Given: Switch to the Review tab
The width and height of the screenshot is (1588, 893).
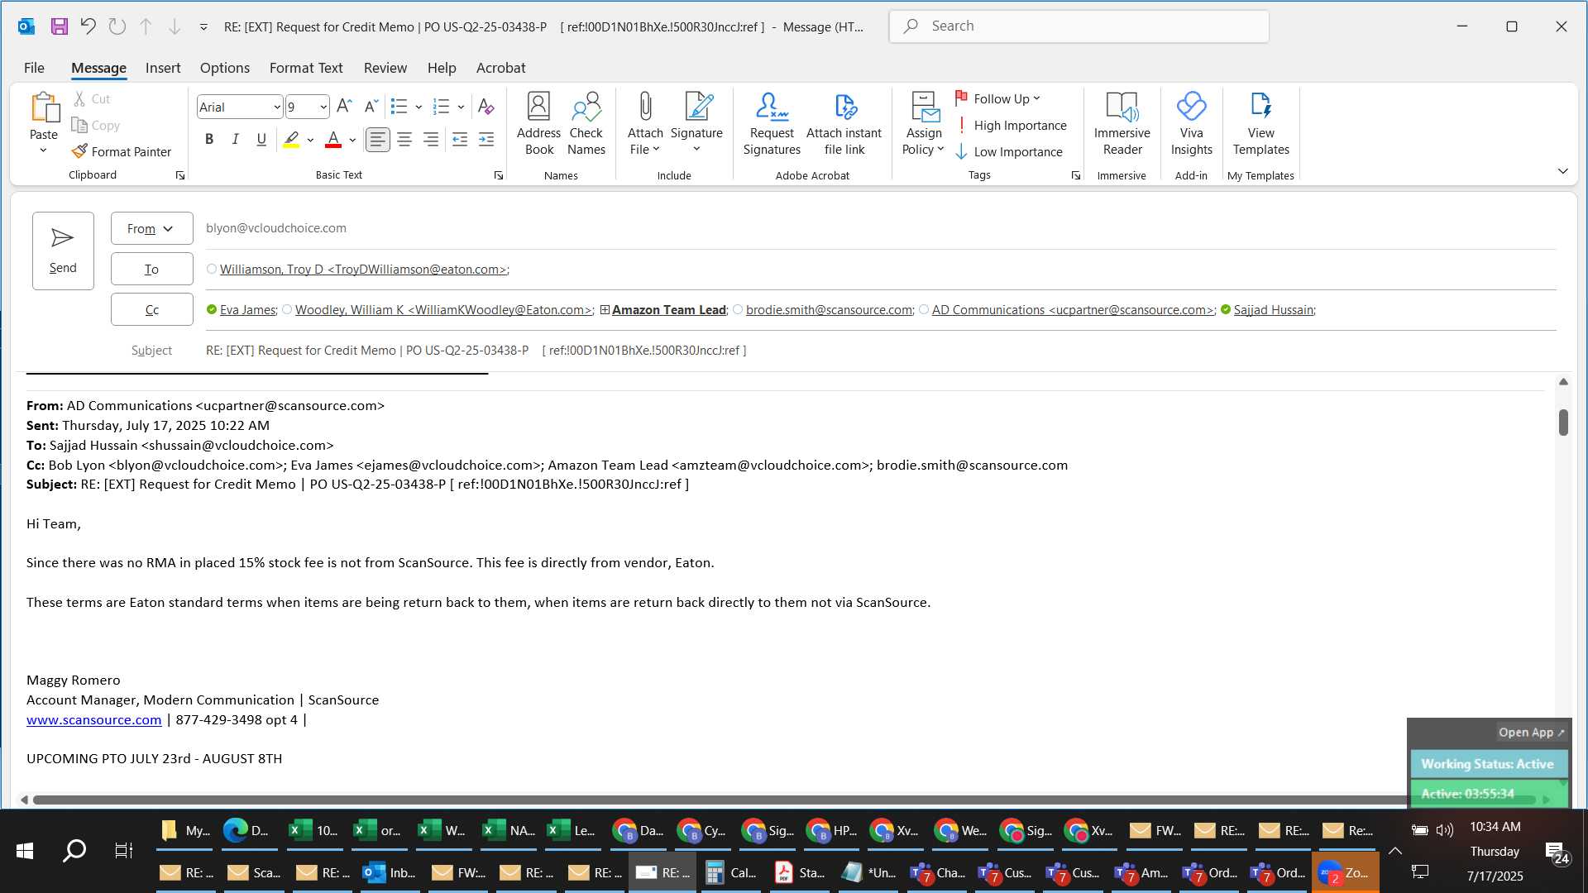Looking at the screenshot, I should click(385, 68).
